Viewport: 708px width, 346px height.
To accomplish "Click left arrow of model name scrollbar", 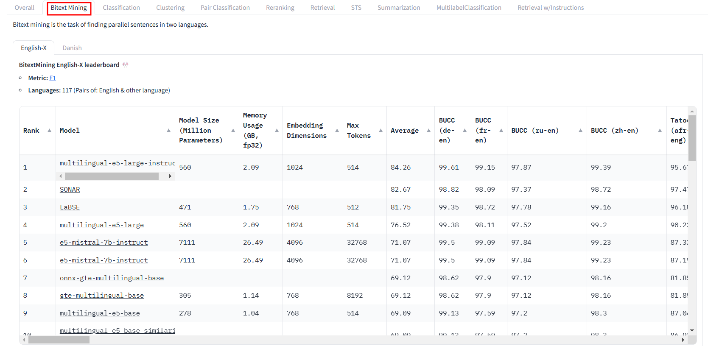I will coord(61,176).
